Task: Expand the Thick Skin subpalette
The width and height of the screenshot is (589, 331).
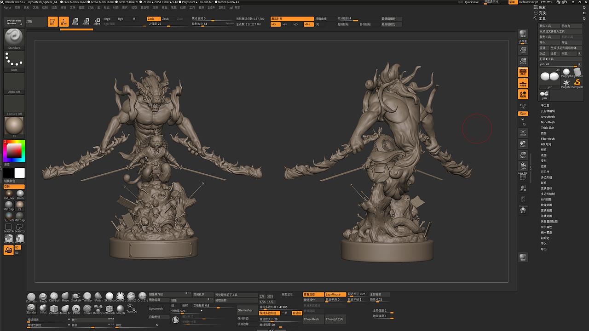Action: [x=548, y=128]
